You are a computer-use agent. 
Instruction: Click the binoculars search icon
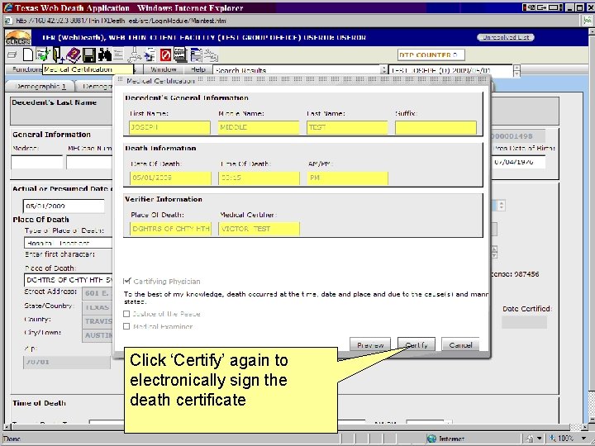pyautogui.click(x=105, y=55)
